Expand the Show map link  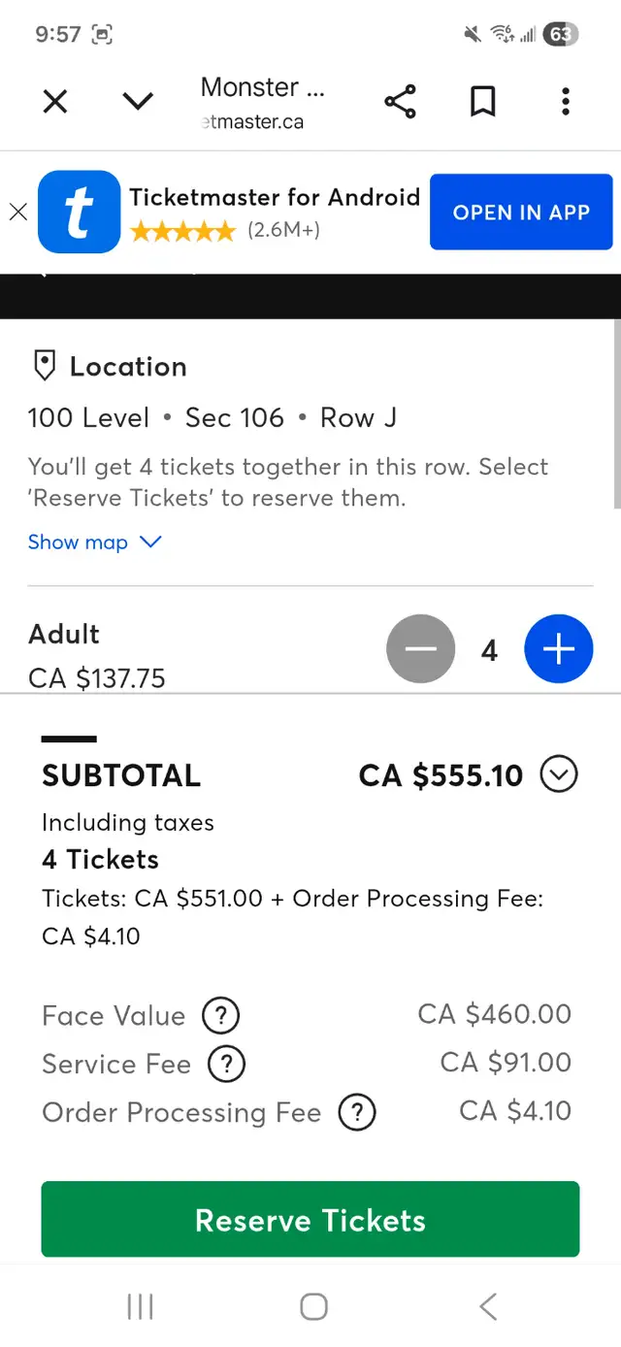pos(94,542)
